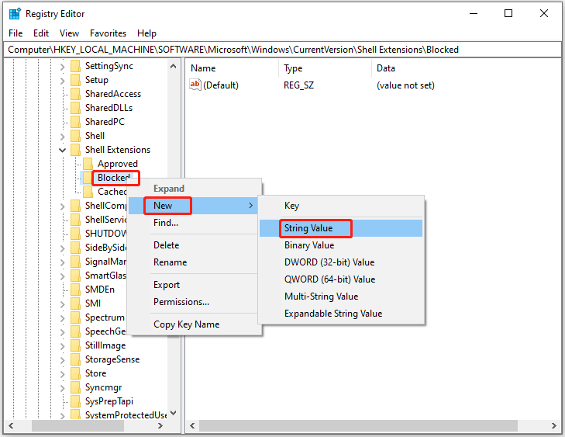
Task: Open the View menu
Action: tap(69, 33)
